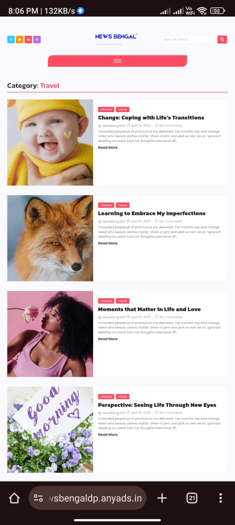The height and width of the screenshot is (525, 235).
Task: Open the Facebook social icon
Action: pos(11,40)
